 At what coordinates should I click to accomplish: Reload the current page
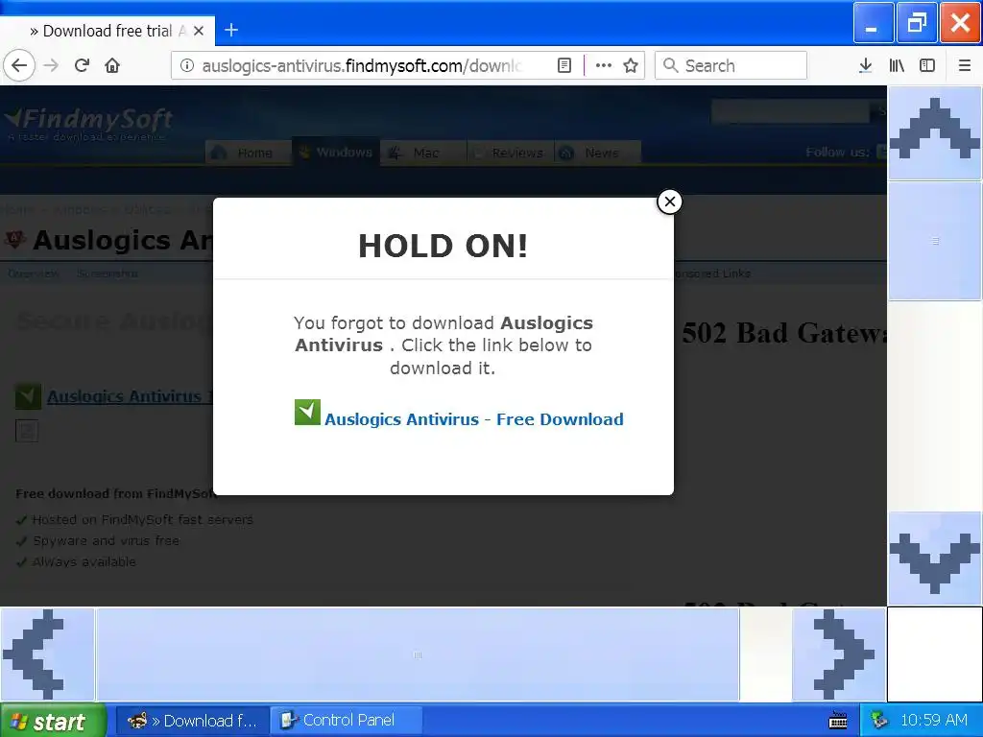click(82, 65)
